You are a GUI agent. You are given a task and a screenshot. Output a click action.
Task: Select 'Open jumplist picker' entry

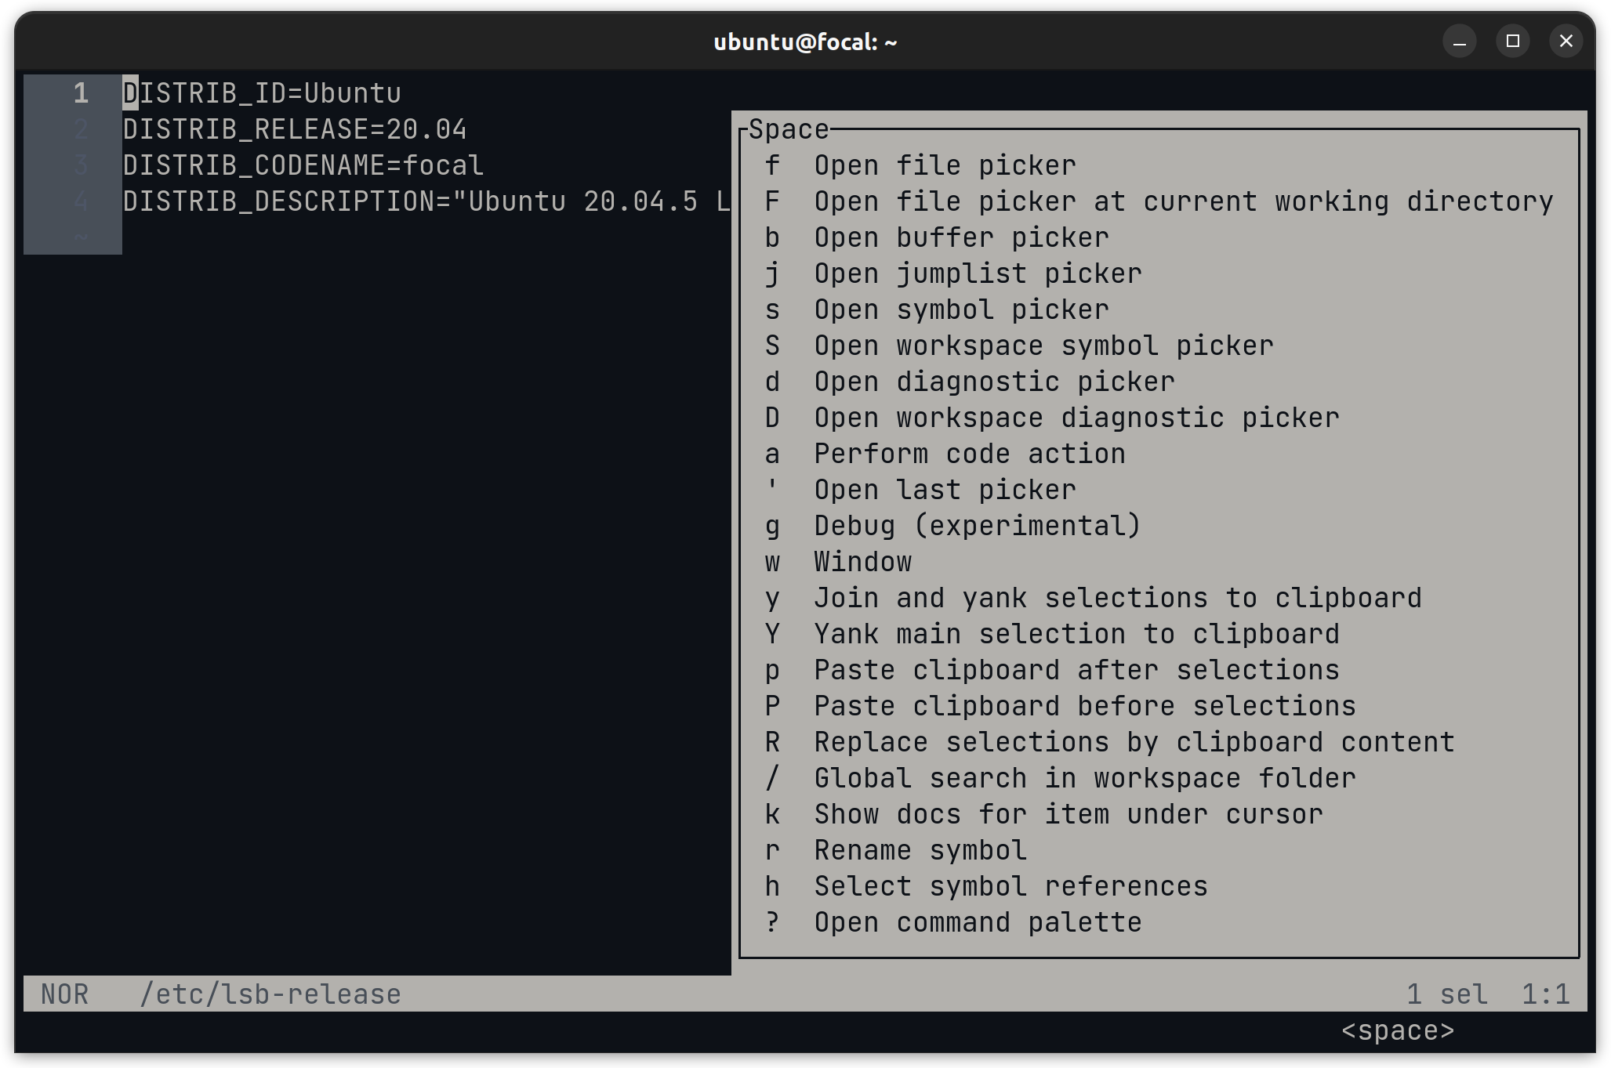point(977,273)
